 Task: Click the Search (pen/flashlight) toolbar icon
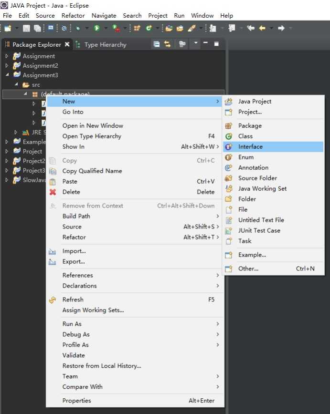pos(192,28)
